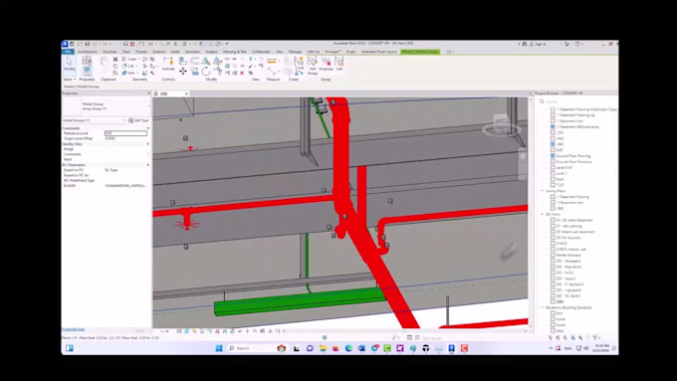
Task: Toggle the East elevation checkbox
Action: coord(553,313)
